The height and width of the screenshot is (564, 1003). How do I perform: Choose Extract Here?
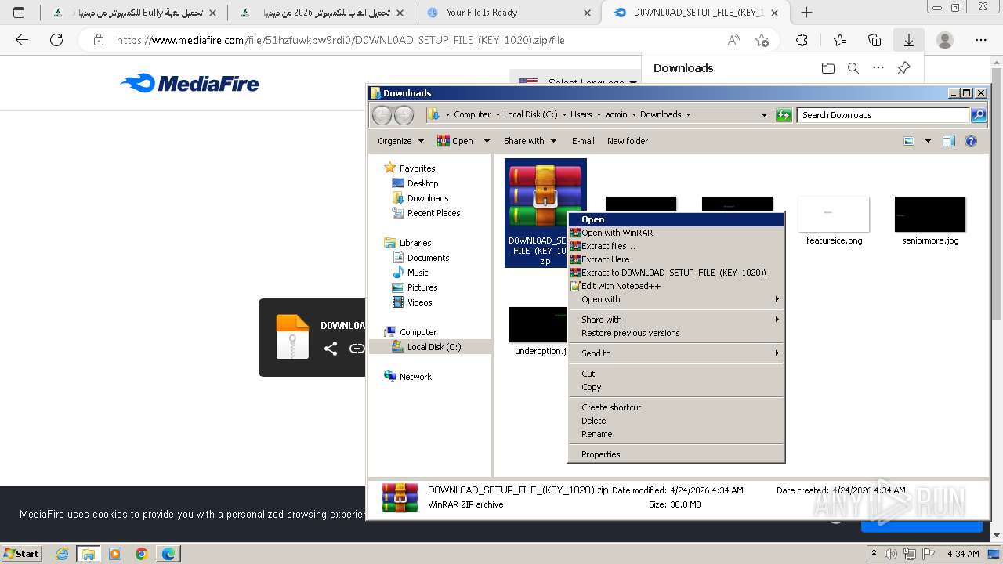pos(675,259)
